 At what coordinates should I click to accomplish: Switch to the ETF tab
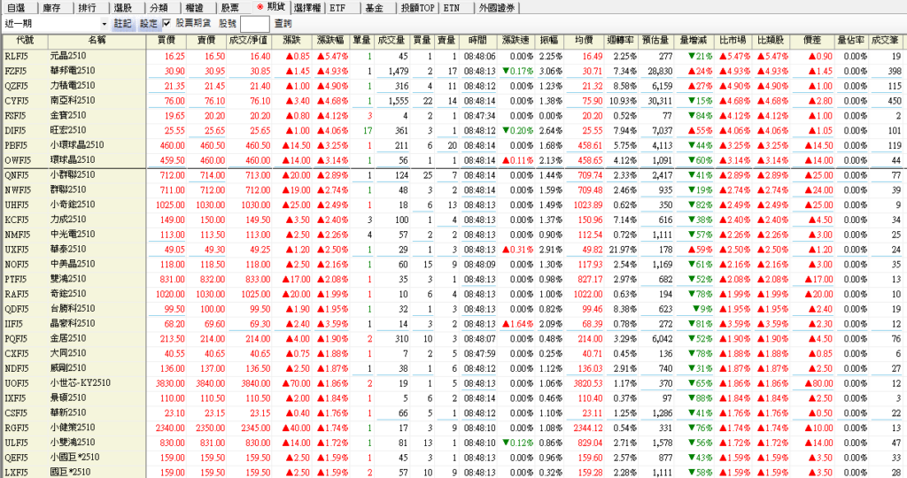[x=337, y=7]
